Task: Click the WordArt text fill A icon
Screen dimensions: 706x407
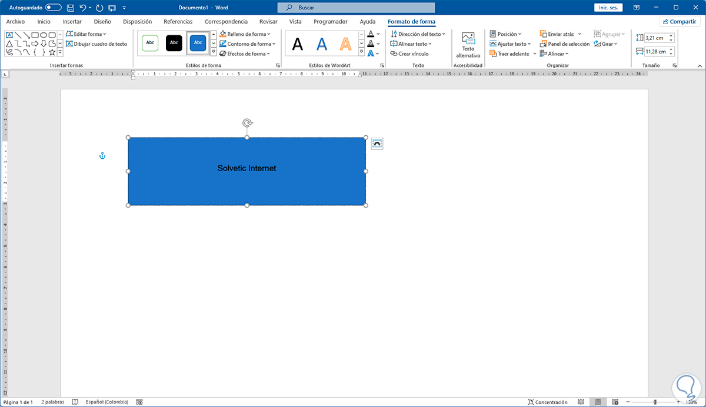Action: click(370, 34)
